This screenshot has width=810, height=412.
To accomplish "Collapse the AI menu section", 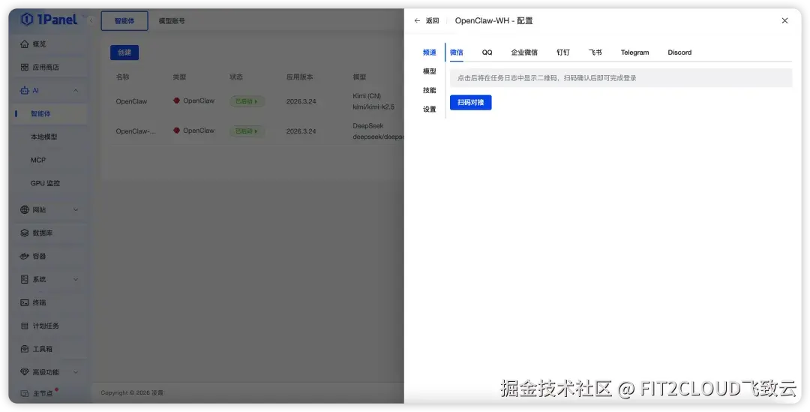I will coord(76,91).
